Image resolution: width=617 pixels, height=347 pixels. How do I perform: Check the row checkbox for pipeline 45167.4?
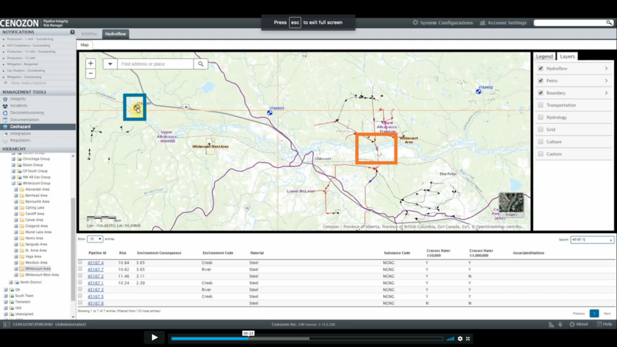(80, 262)
